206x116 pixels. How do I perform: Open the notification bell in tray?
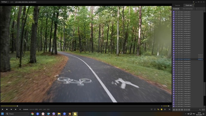pos(204,114)
